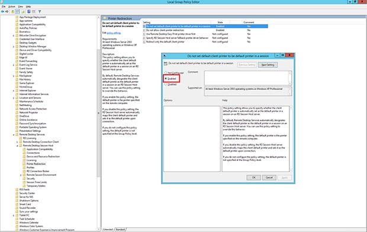Viewport: 367px width, 232px height.
Task: Expand Location and Sensors node
Action: click(x=14, y=98)
